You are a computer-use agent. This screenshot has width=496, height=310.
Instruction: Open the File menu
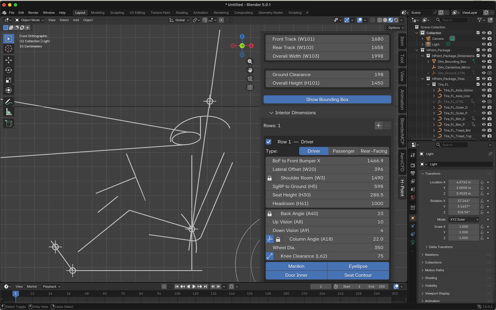click(x=11, y=13)
